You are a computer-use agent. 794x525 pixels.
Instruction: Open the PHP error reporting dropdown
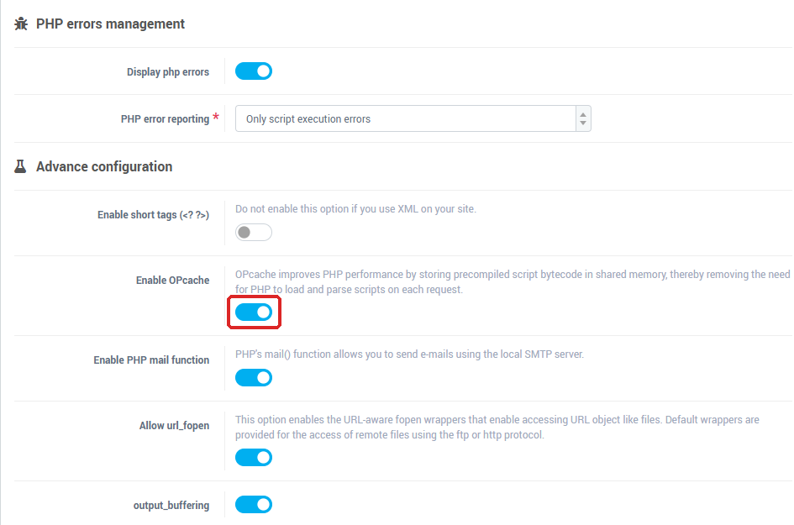click(x=413, y=118)
